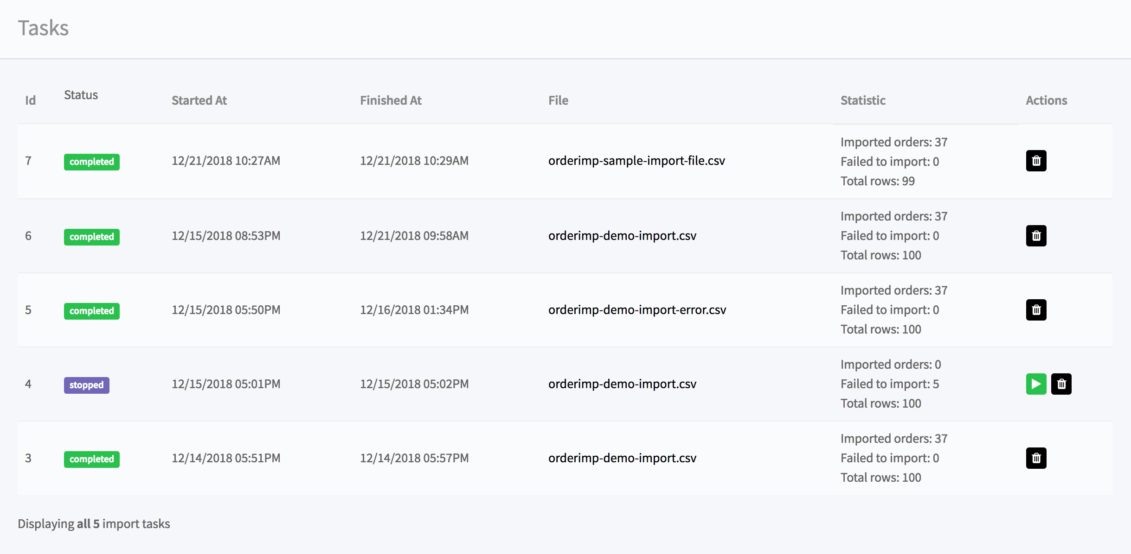
Task: Click the completed badge for task 7
Action: [x=91, y=162]
